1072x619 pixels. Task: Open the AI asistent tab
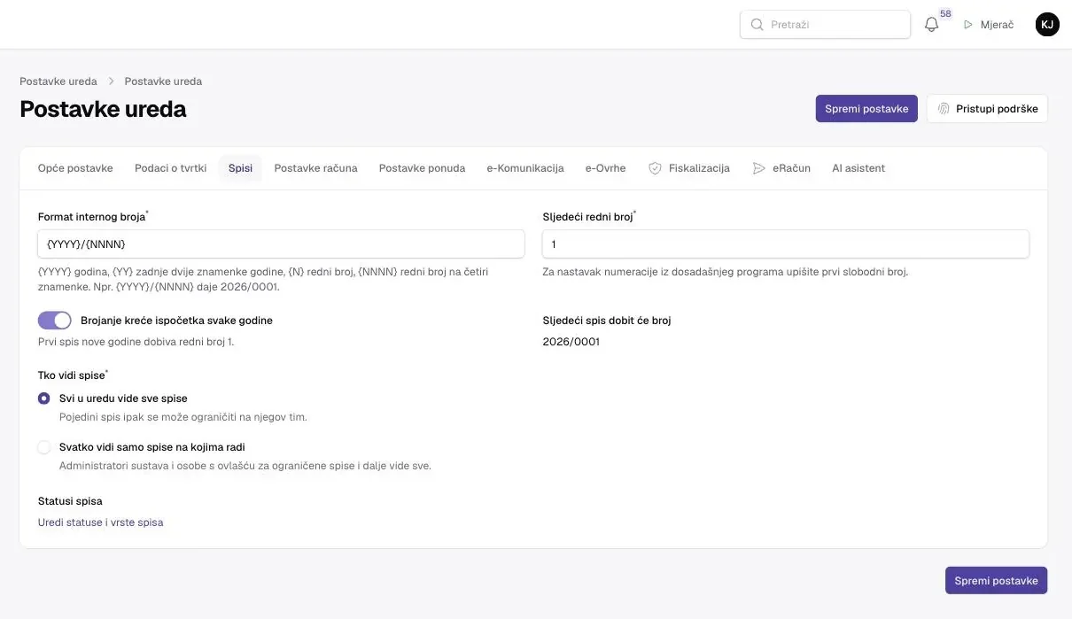point(858,168)
